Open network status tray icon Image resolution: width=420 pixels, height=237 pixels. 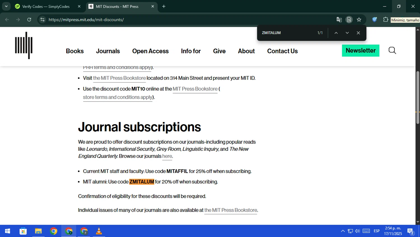click(350, 231)
